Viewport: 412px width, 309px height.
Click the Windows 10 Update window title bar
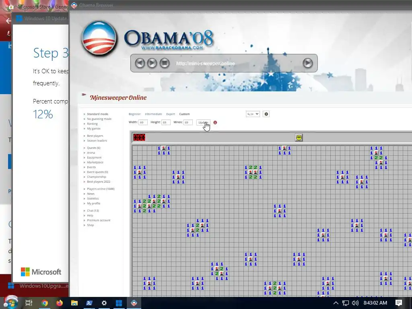pyautogui.click(x=41, y=19)
